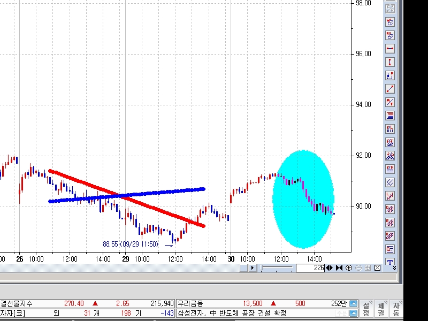Pick the diagonal trend line tool
The height and width of the screenshot is (321, 428).
point(389,89)
